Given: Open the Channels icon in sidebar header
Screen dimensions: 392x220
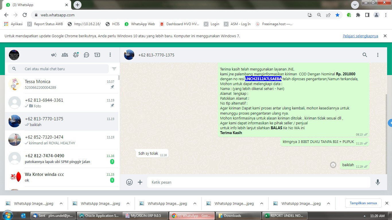Looking at the screenshot, I should pyautogui.click(x=86, y=55).
